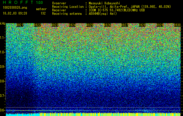Viewport: 183px width, 116px height.
Task: Click the 0929 time marker
Action: point(160,25)
